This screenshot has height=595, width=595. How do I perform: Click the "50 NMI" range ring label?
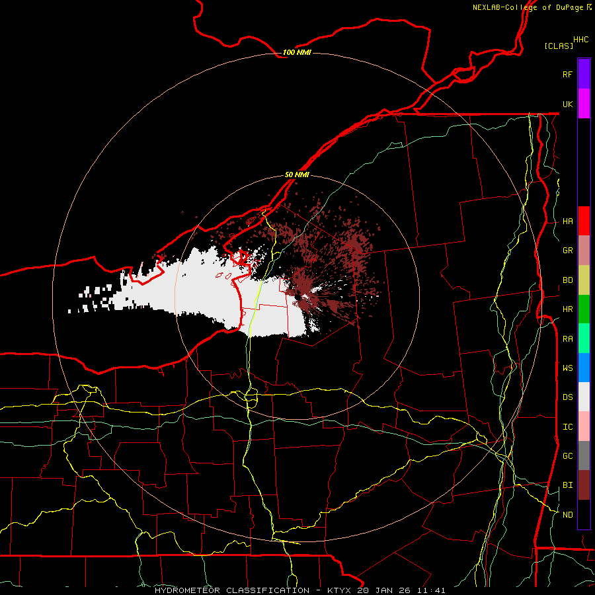pos(297,175)
